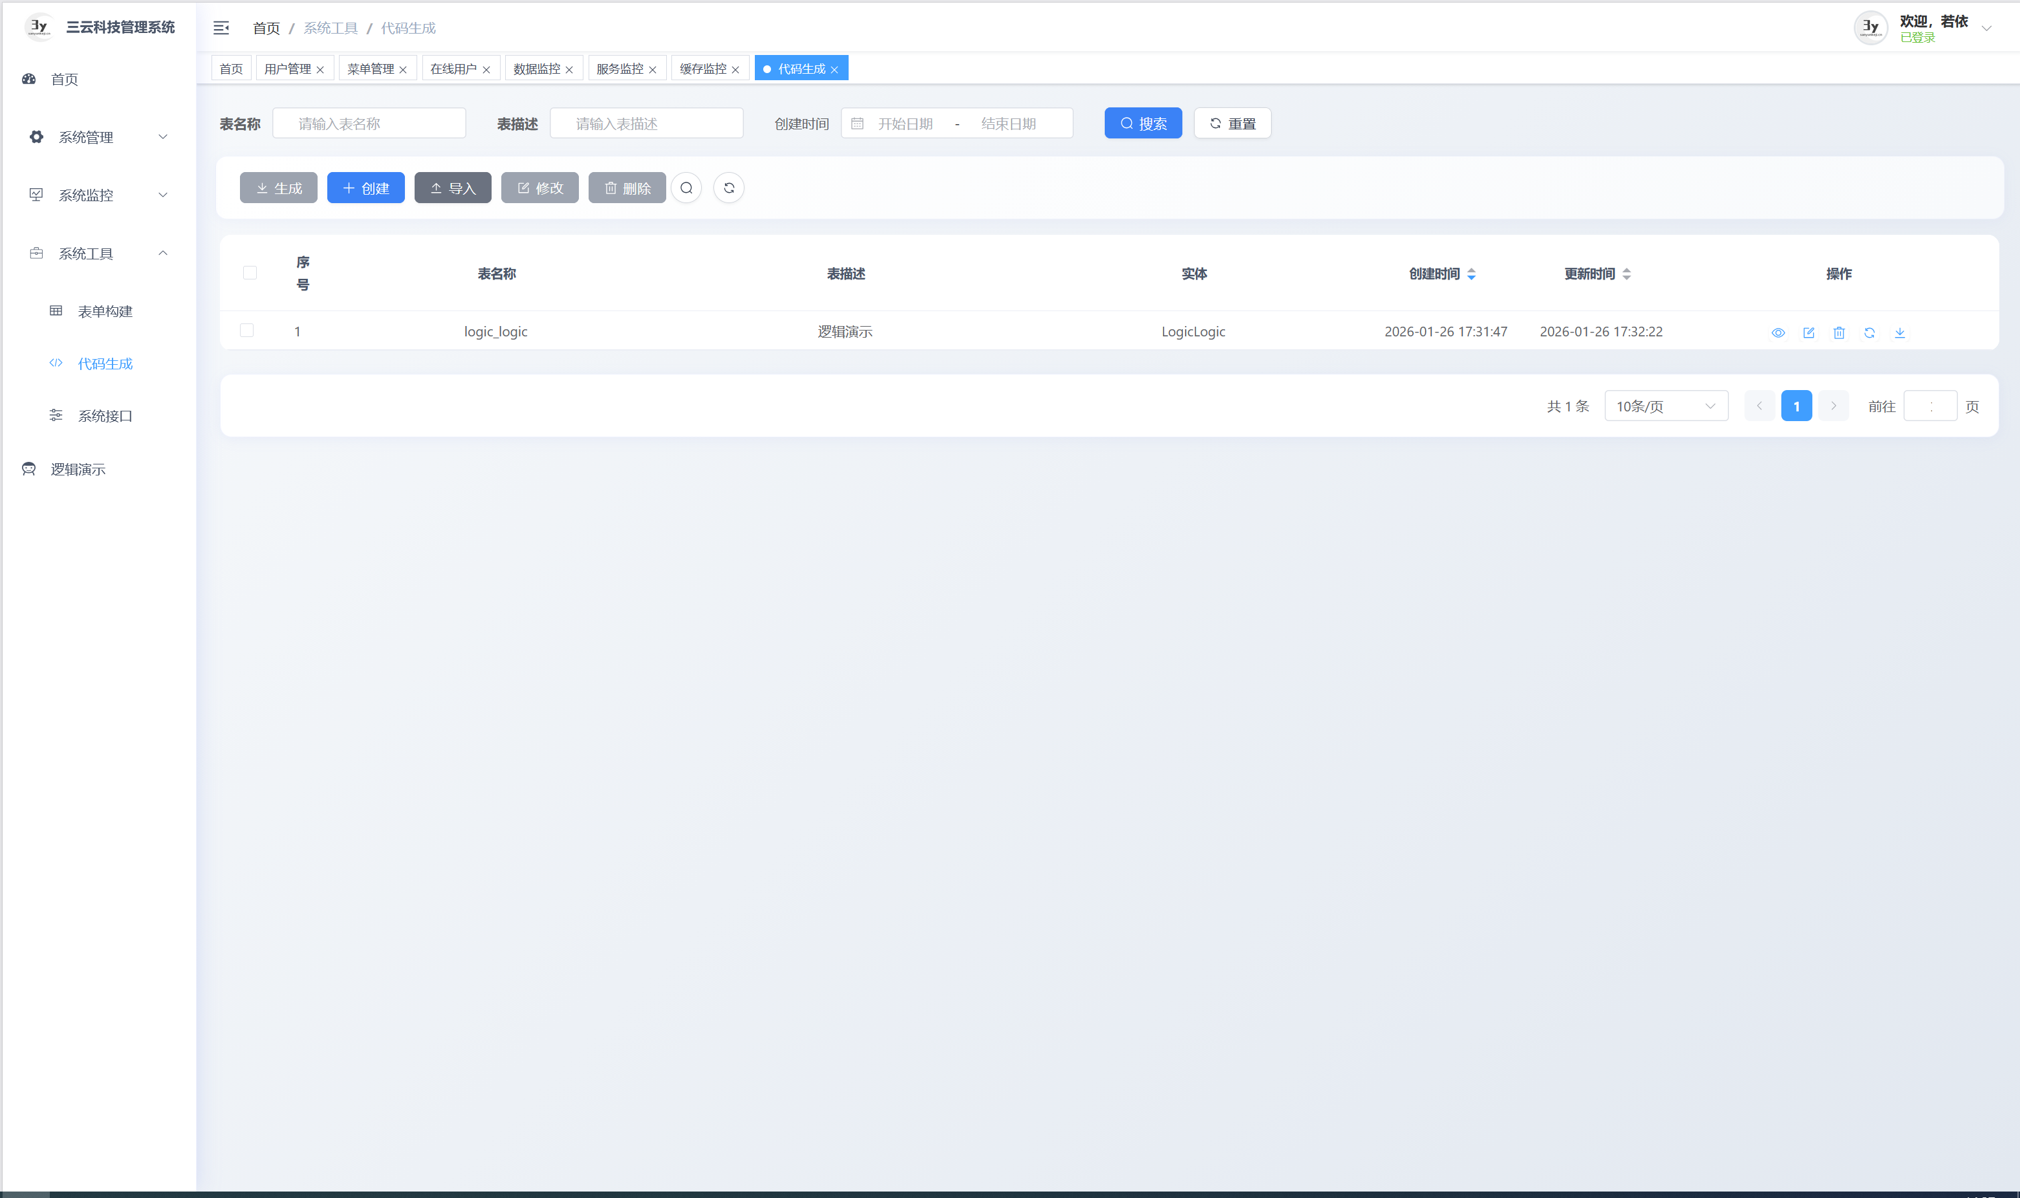Click the blue 搜索 button
This screenshot has height=1198, width=2020.
tap(1143, 124)
